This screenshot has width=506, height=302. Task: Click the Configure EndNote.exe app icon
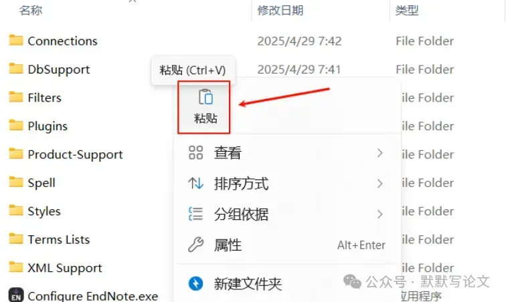tap(16, 295)
